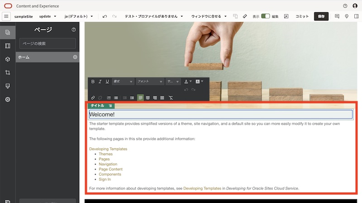The width and height of the screenshot is (362, 203).
Task: Open the hamburger menu at top left
Action: [x=6, y=16]
